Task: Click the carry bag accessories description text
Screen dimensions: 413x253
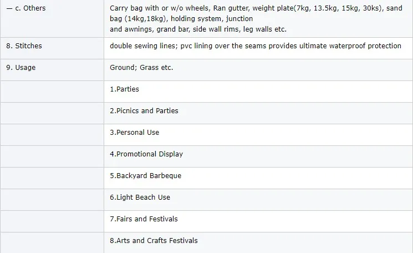Action: [255, 18]
